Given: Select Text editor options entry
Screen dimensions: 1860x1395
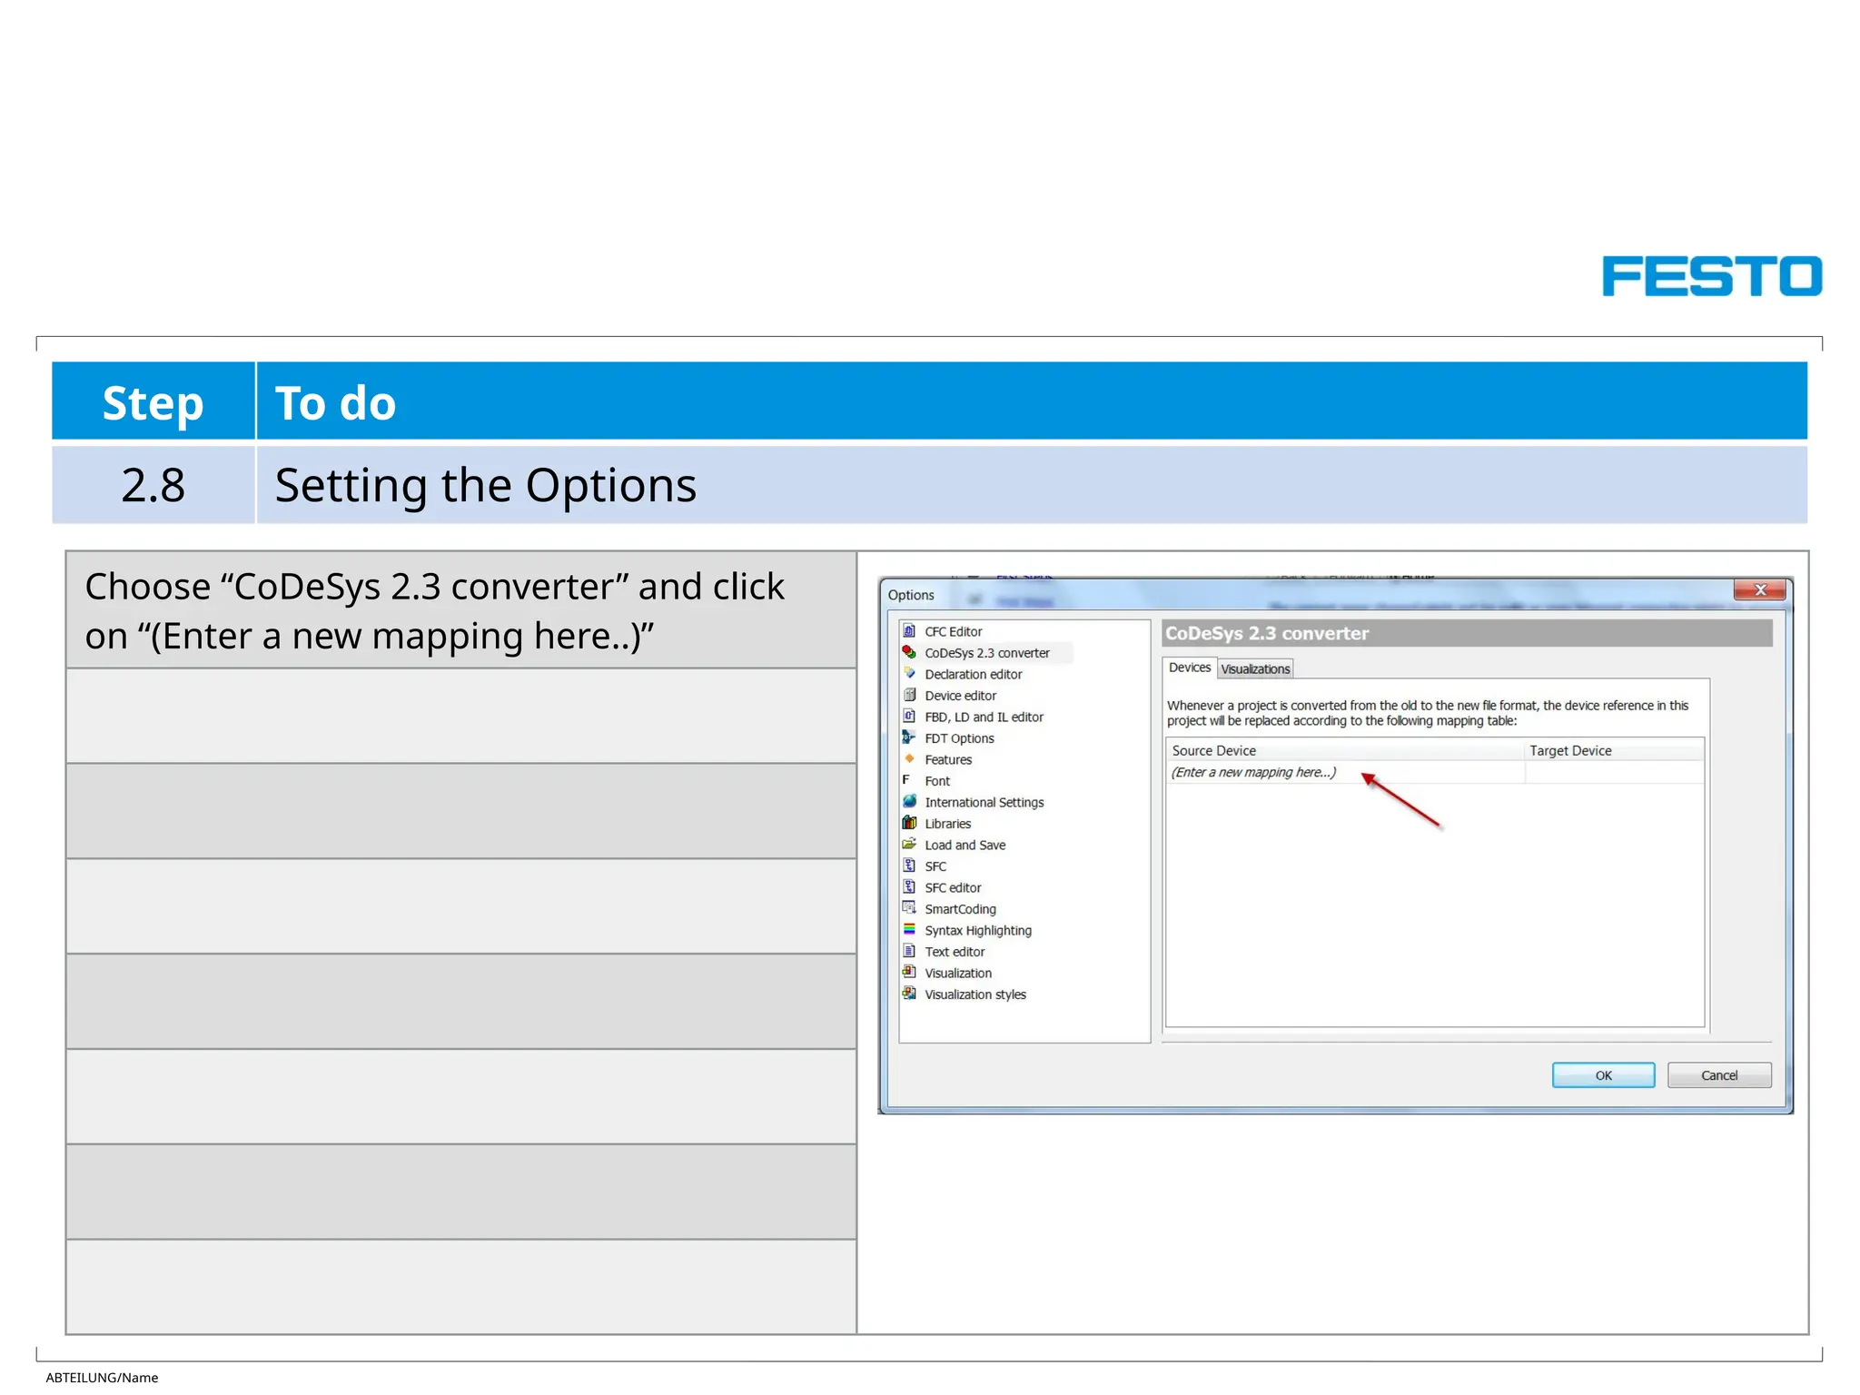Looking at the screenshot, I should click(955, 952).
